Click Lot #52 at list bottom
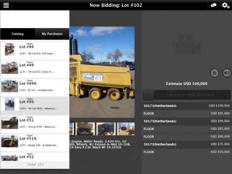 35,157
